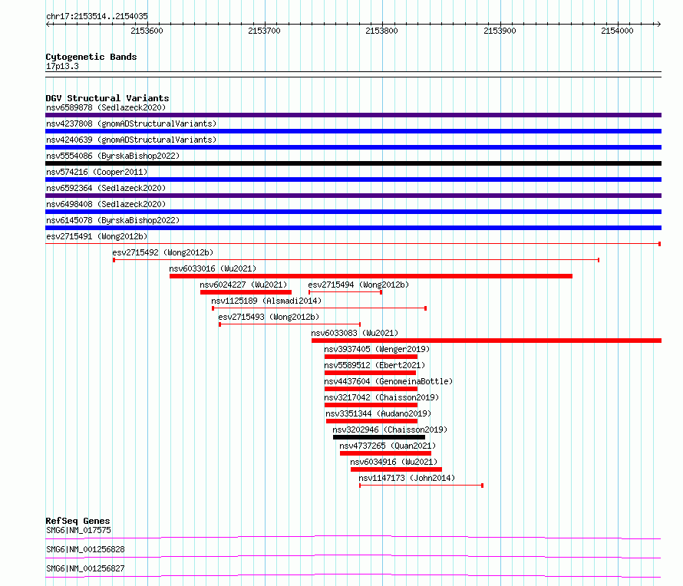
Task: Click the blue bar under nsv4240639
Action: (x=353, y=147)
